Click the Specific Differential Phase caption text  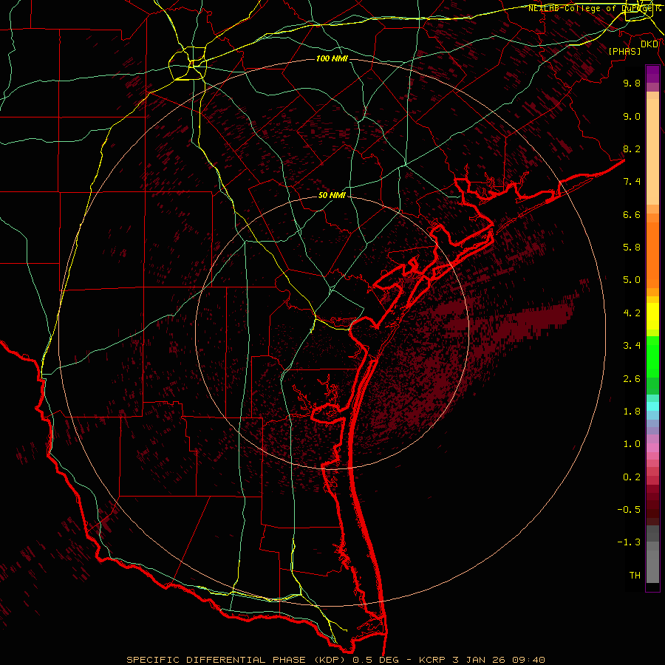pyautogui.click(x=335, y=660)
